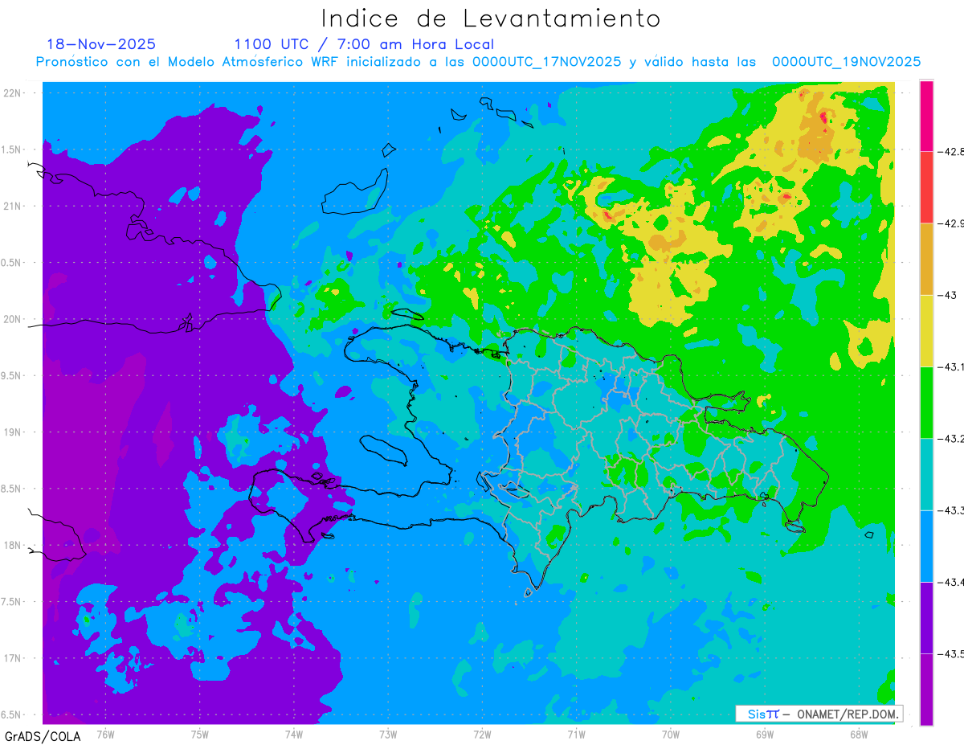Click the pink top segment of colorbar
Image resolution: width=964 pixels, height=745 pixels.
926,116
